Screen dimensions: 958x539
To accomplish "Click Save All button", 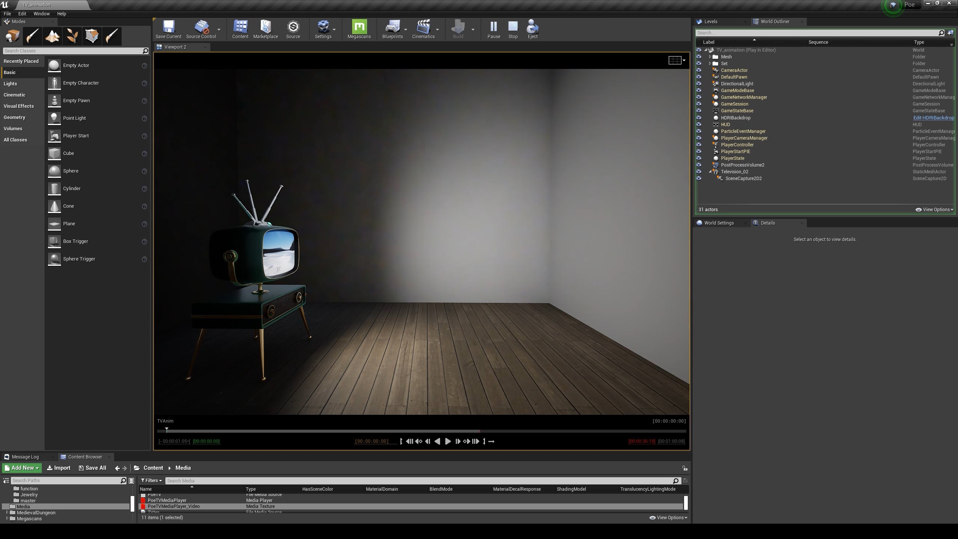I will pyautogui.click(x=92, y=468).
